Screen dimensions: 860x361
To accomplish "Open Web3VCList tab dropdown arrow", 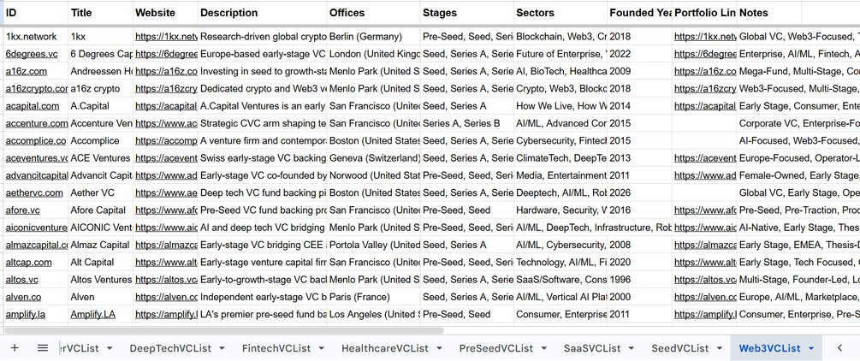I will coord(811,348).
